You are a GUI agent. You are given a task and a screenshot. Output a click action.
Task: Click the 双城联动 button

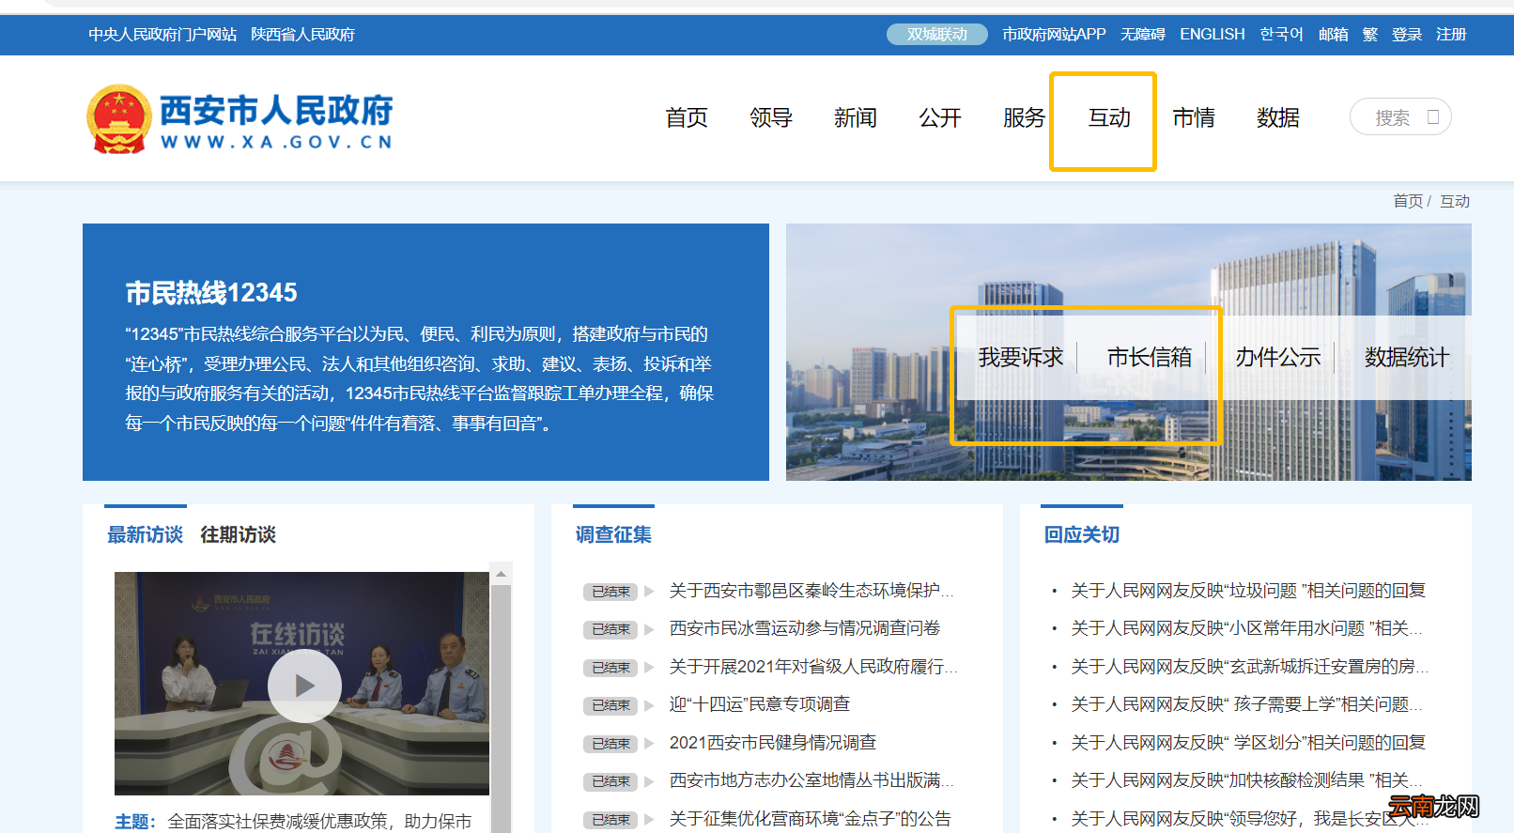coord(937,35)
